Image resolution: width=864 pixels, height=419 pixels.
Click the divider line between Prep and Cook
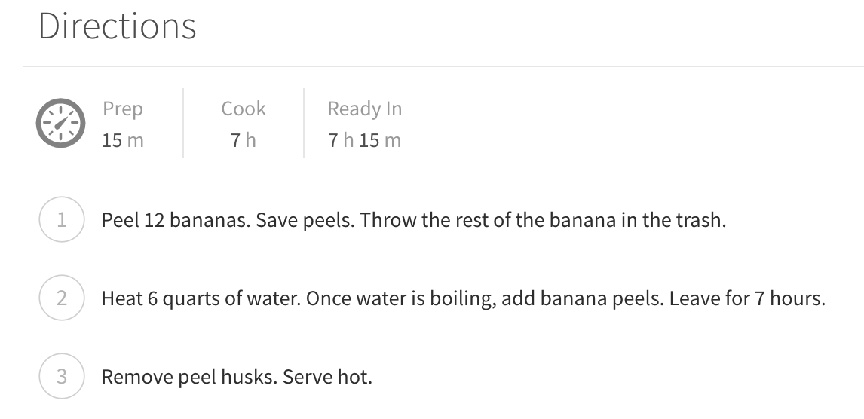tap(183, 123)
